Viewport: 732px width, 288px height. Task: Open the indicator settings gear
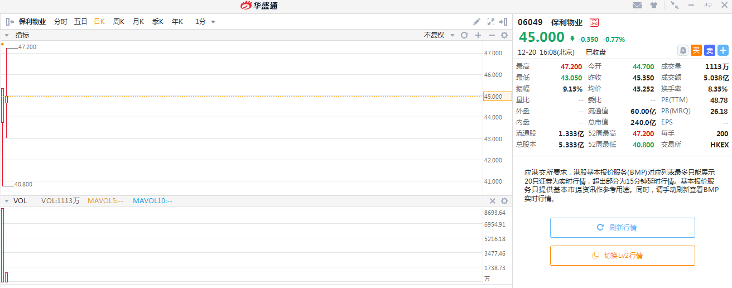(x=504, y=35)
